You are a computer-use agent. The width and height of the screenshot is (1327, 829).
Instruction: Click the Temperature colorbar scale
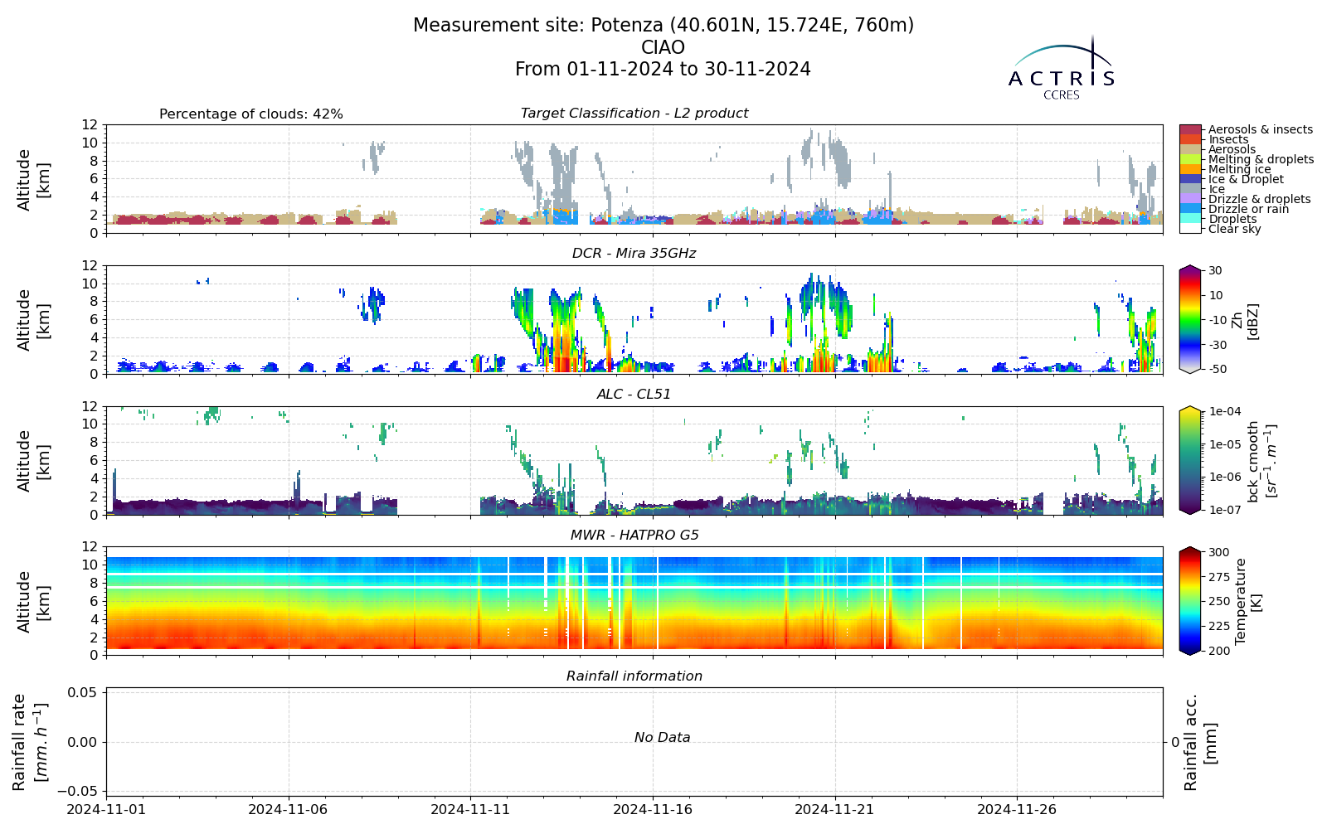1190,601
